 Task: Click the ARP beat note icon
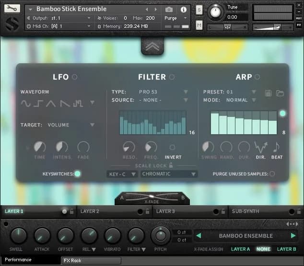(x=277, y=147)
